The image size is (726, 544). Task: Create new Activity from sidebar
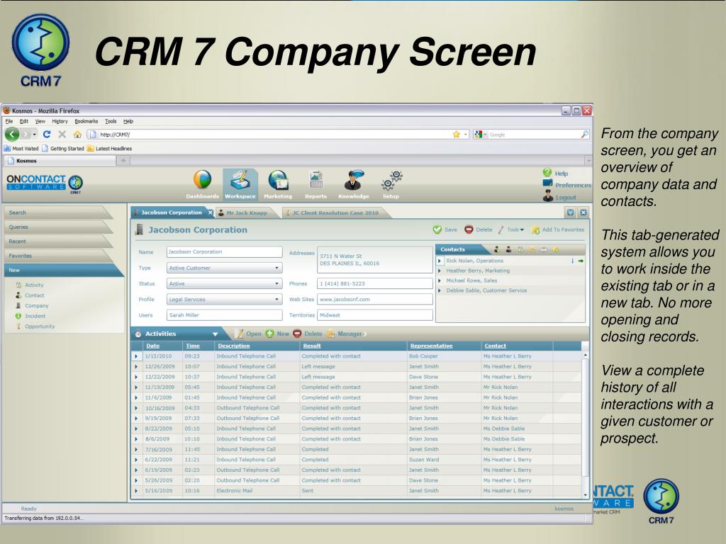(34, 285)
